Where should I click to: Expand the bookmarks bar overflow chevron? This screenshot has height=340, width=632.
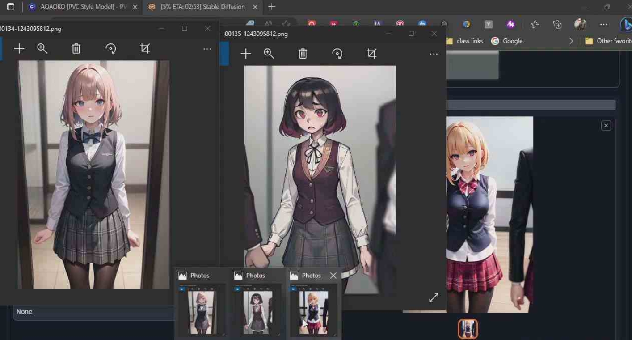[x=571, y=41]
